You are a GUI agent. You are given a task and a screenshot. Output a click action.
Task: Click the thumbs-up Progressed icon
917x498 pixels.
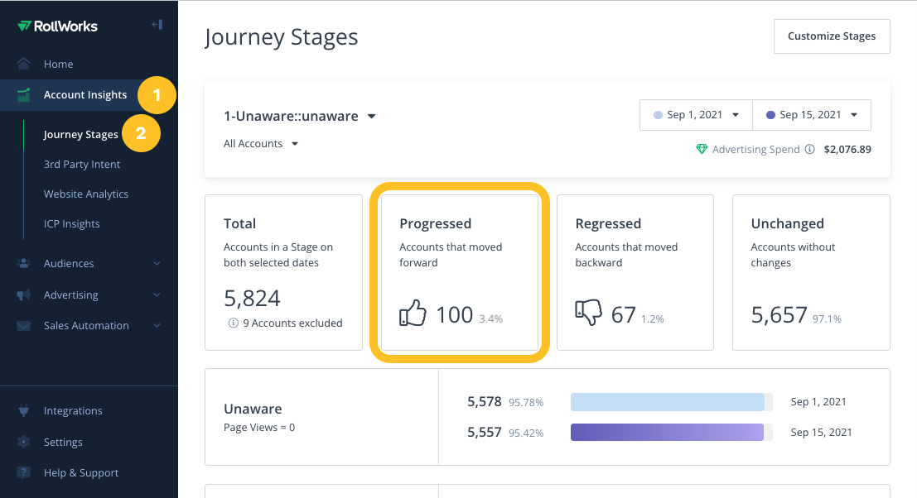(x=413, y=313)
